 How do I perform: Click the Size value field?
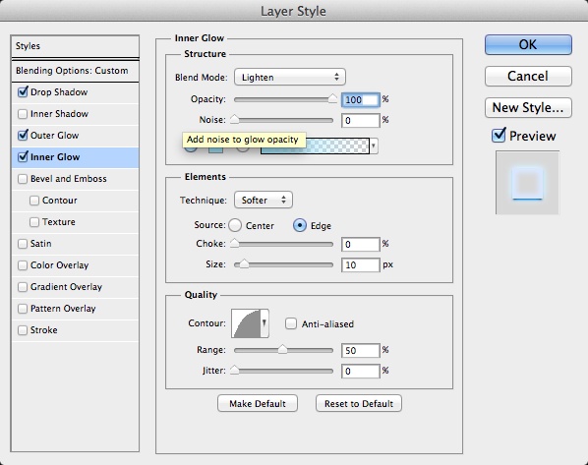click(x=361, y=265)
